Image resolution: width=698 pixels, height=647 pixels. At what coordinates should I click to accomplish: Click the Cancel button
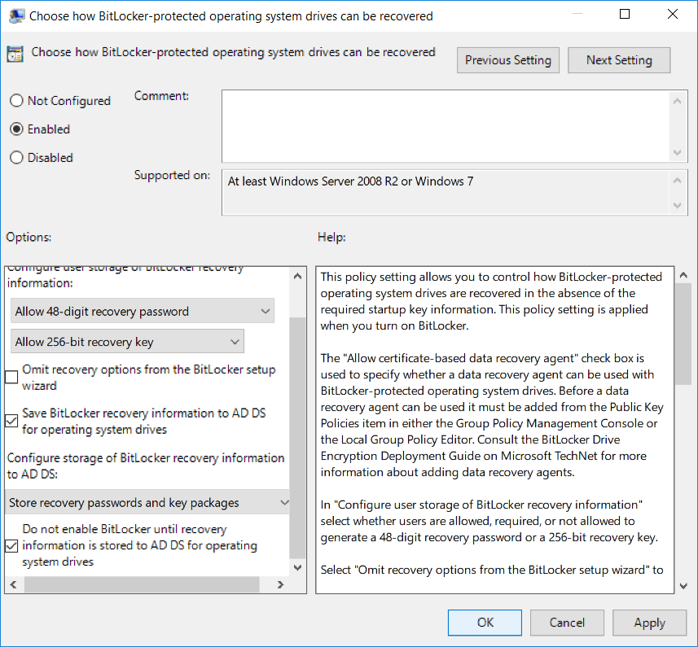coord(567,622)
